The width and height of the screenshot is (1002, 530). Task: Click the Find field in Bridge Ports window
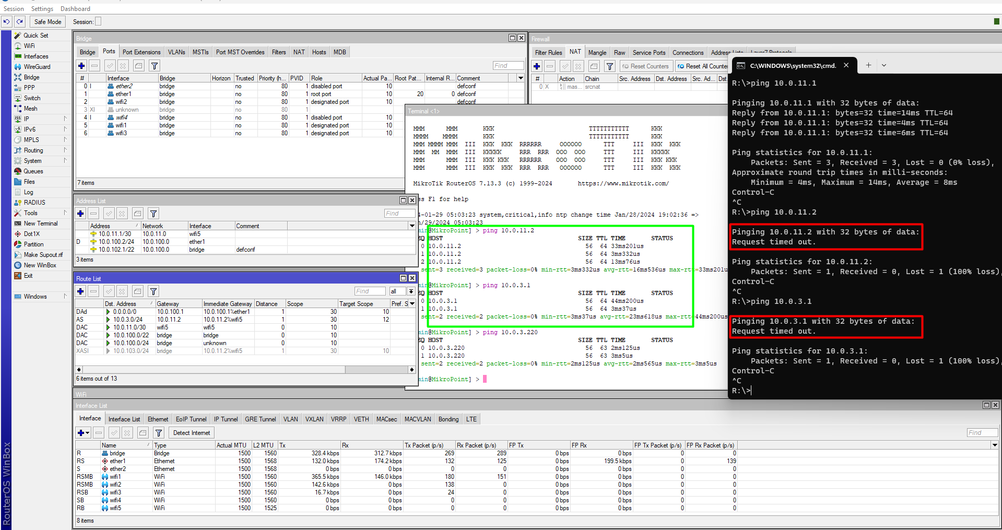508,66
